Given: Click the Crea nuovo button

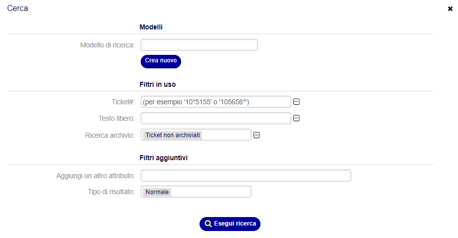Looking at the screenshot, I should pyautogui.click(x=161, y=61).
